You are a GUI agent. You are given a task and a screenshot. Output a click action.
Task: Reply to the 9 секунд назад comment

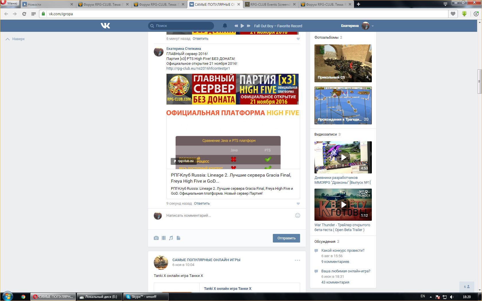[x=202, y=204]
